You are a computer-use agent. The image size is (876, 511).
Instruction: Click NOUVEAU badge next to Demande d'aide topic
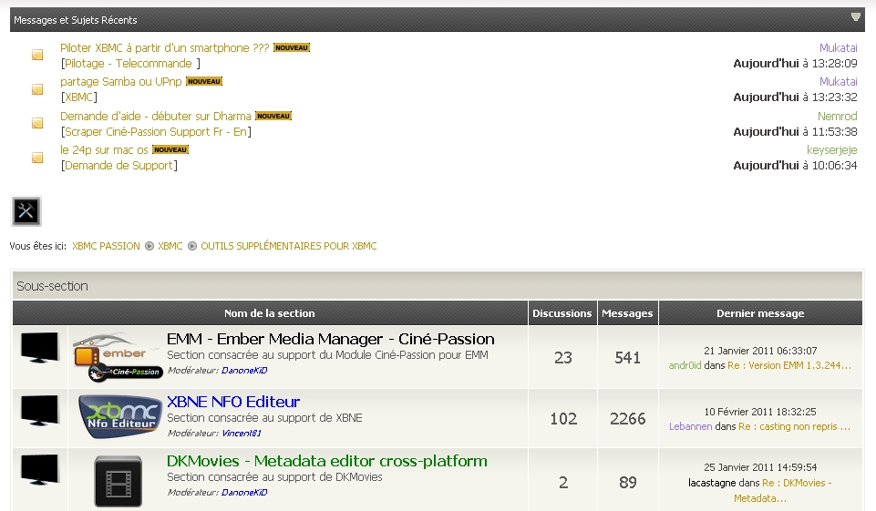pyautogui.click(x=273, y=117)
